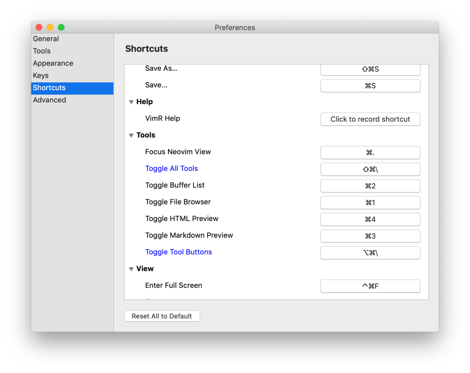Minimize Preferences with the yellow button

(x=50, y=27)
